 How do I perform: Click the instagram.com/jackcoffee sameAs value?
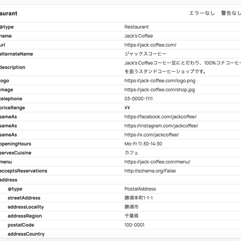(161, 126)
